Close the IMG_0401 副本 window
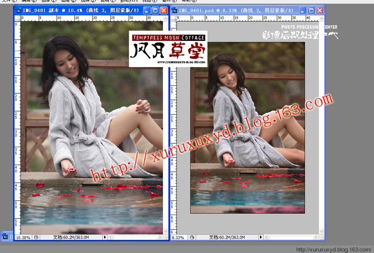The width and height of the screenshot is (374, 253). click(x=164, y=10)
